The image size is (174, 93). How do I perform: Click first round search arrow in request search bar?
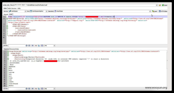(27, 45)
